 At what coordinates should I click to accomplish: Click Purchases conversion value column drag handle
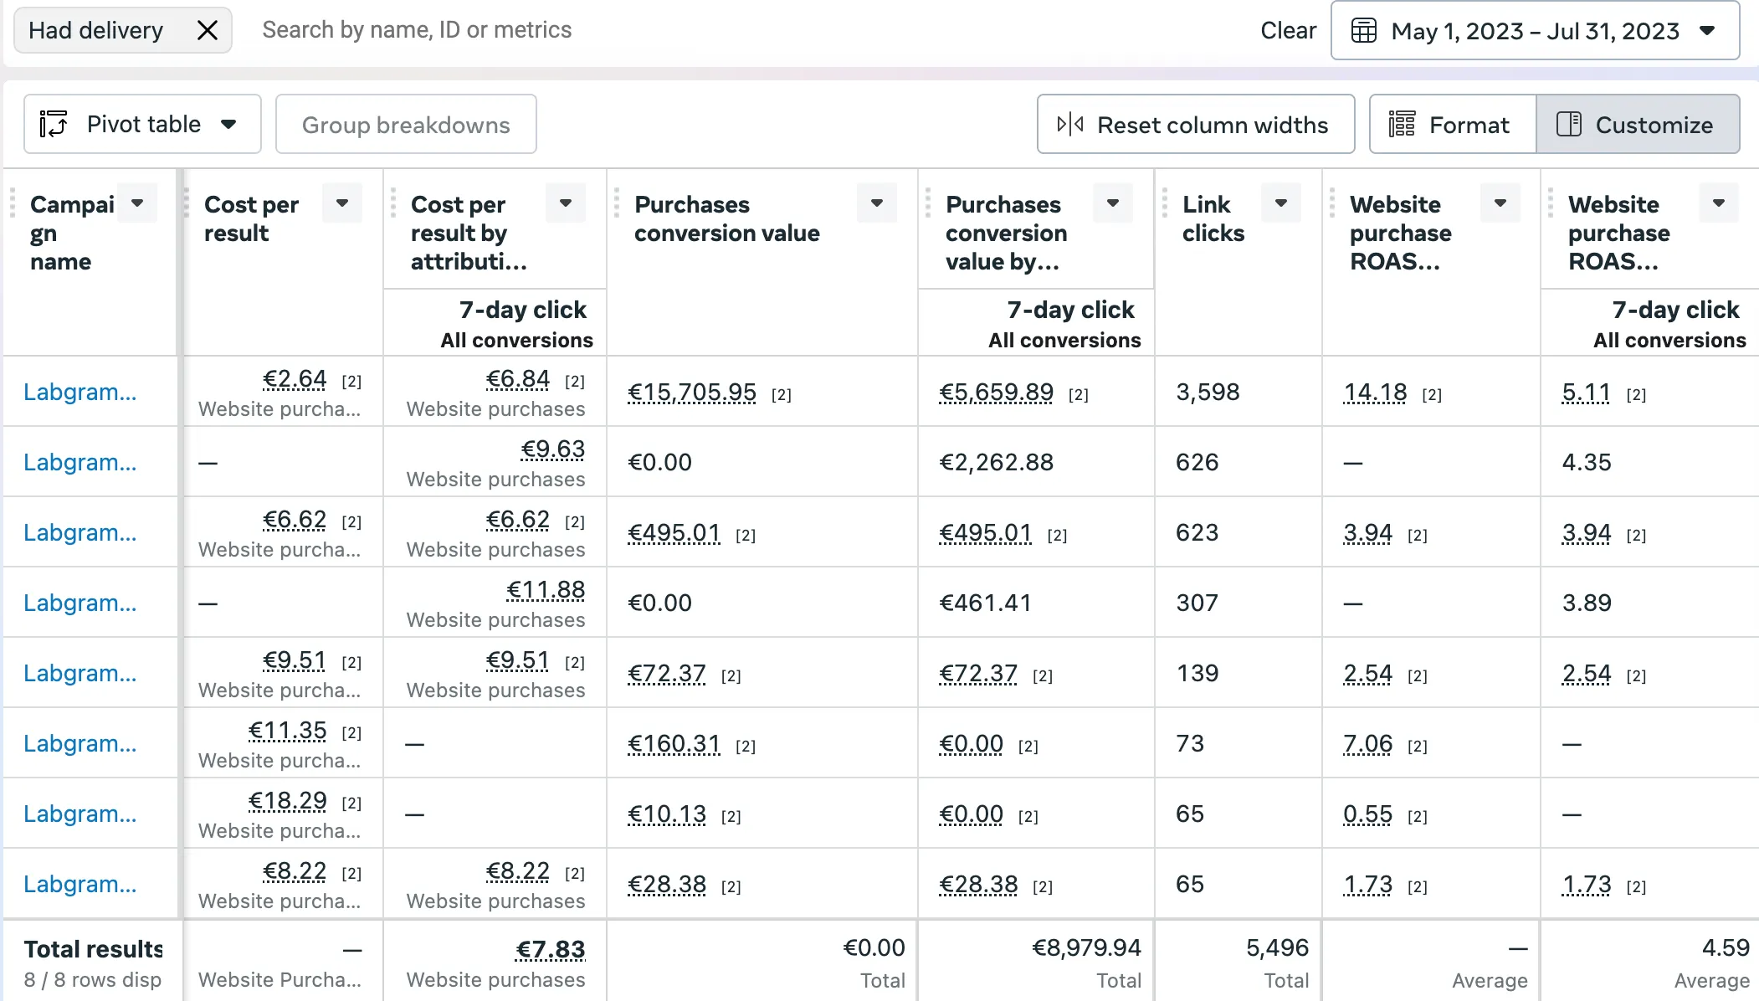(617, 203)
